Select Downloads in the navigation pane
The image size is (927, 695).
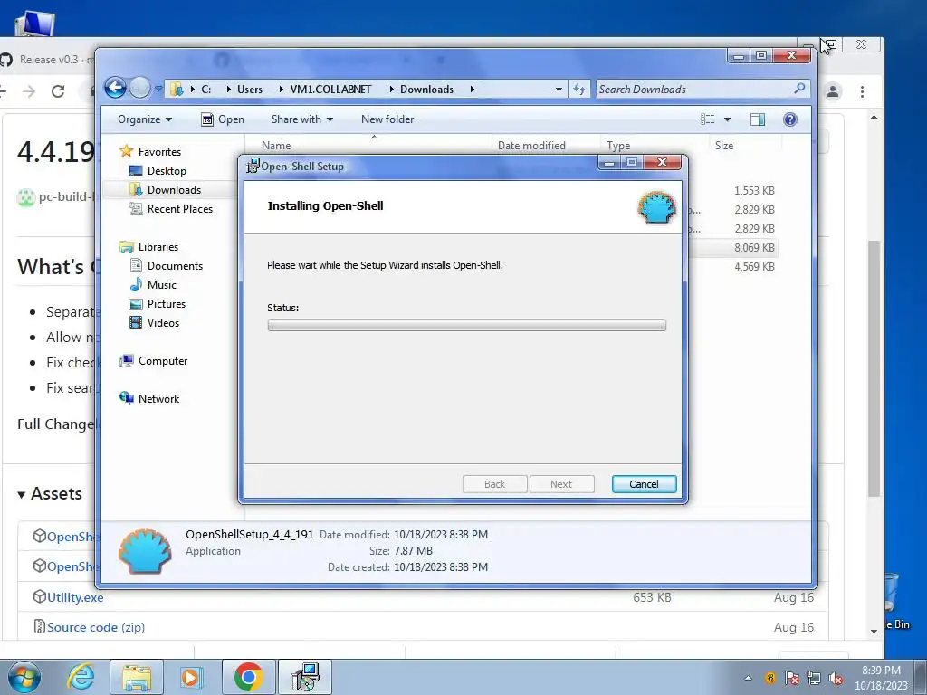174,190
